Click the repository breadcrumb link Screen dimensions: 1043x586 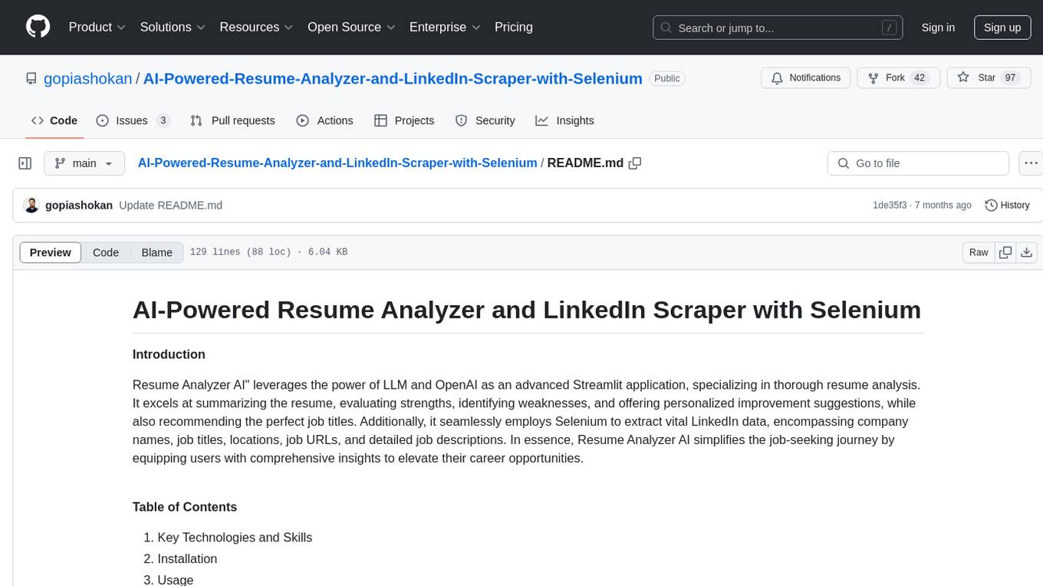tap(337, 163)
